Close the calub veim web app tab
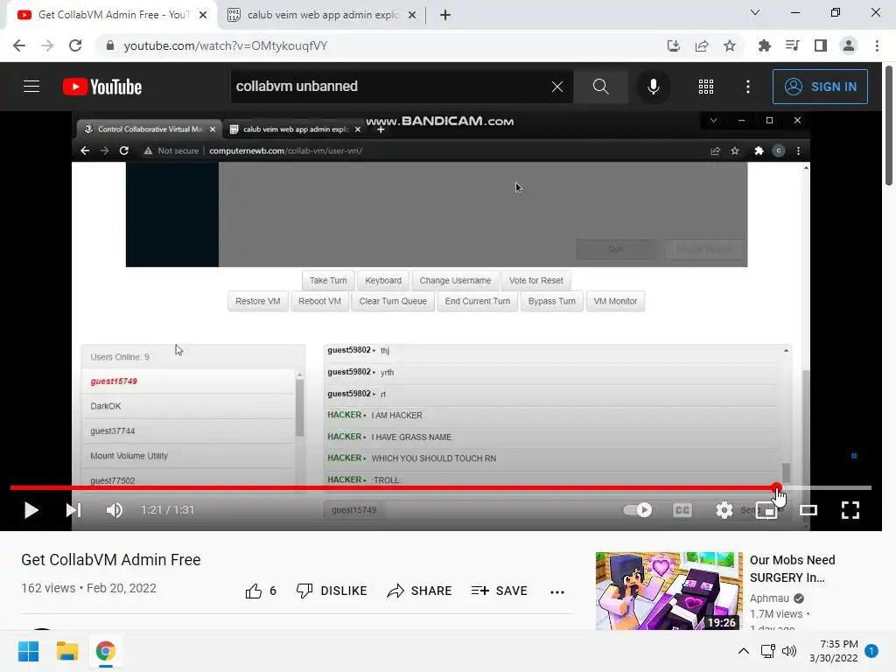Viewport: 896px width, 672px height. [x=412, y=16]
